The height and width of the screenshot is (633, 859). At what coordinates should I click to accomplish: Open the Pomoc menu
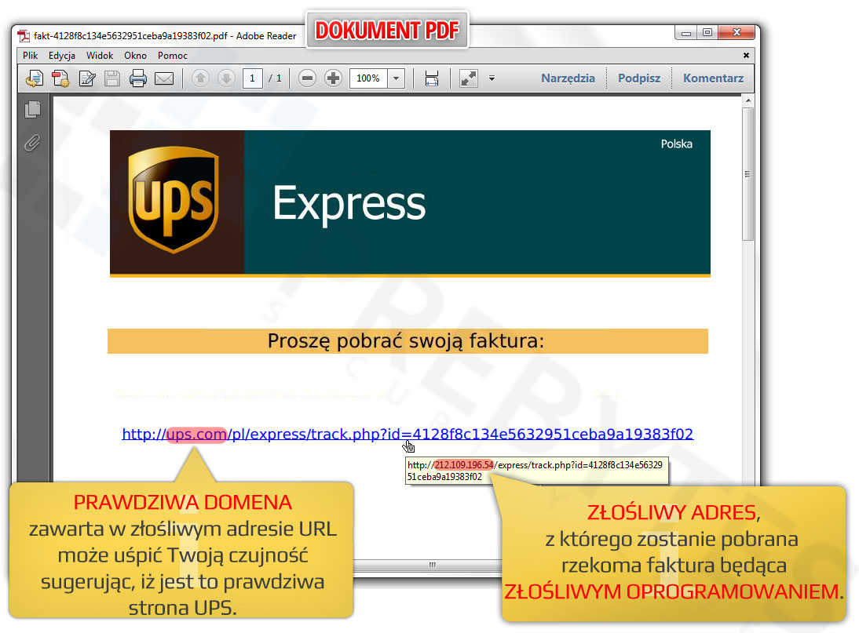[173, 56]
